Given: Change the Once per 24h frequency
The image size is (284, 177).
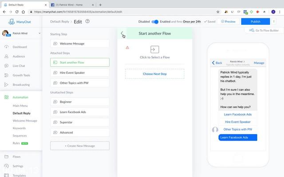Looking at the screenshot, I should (192, 22).
